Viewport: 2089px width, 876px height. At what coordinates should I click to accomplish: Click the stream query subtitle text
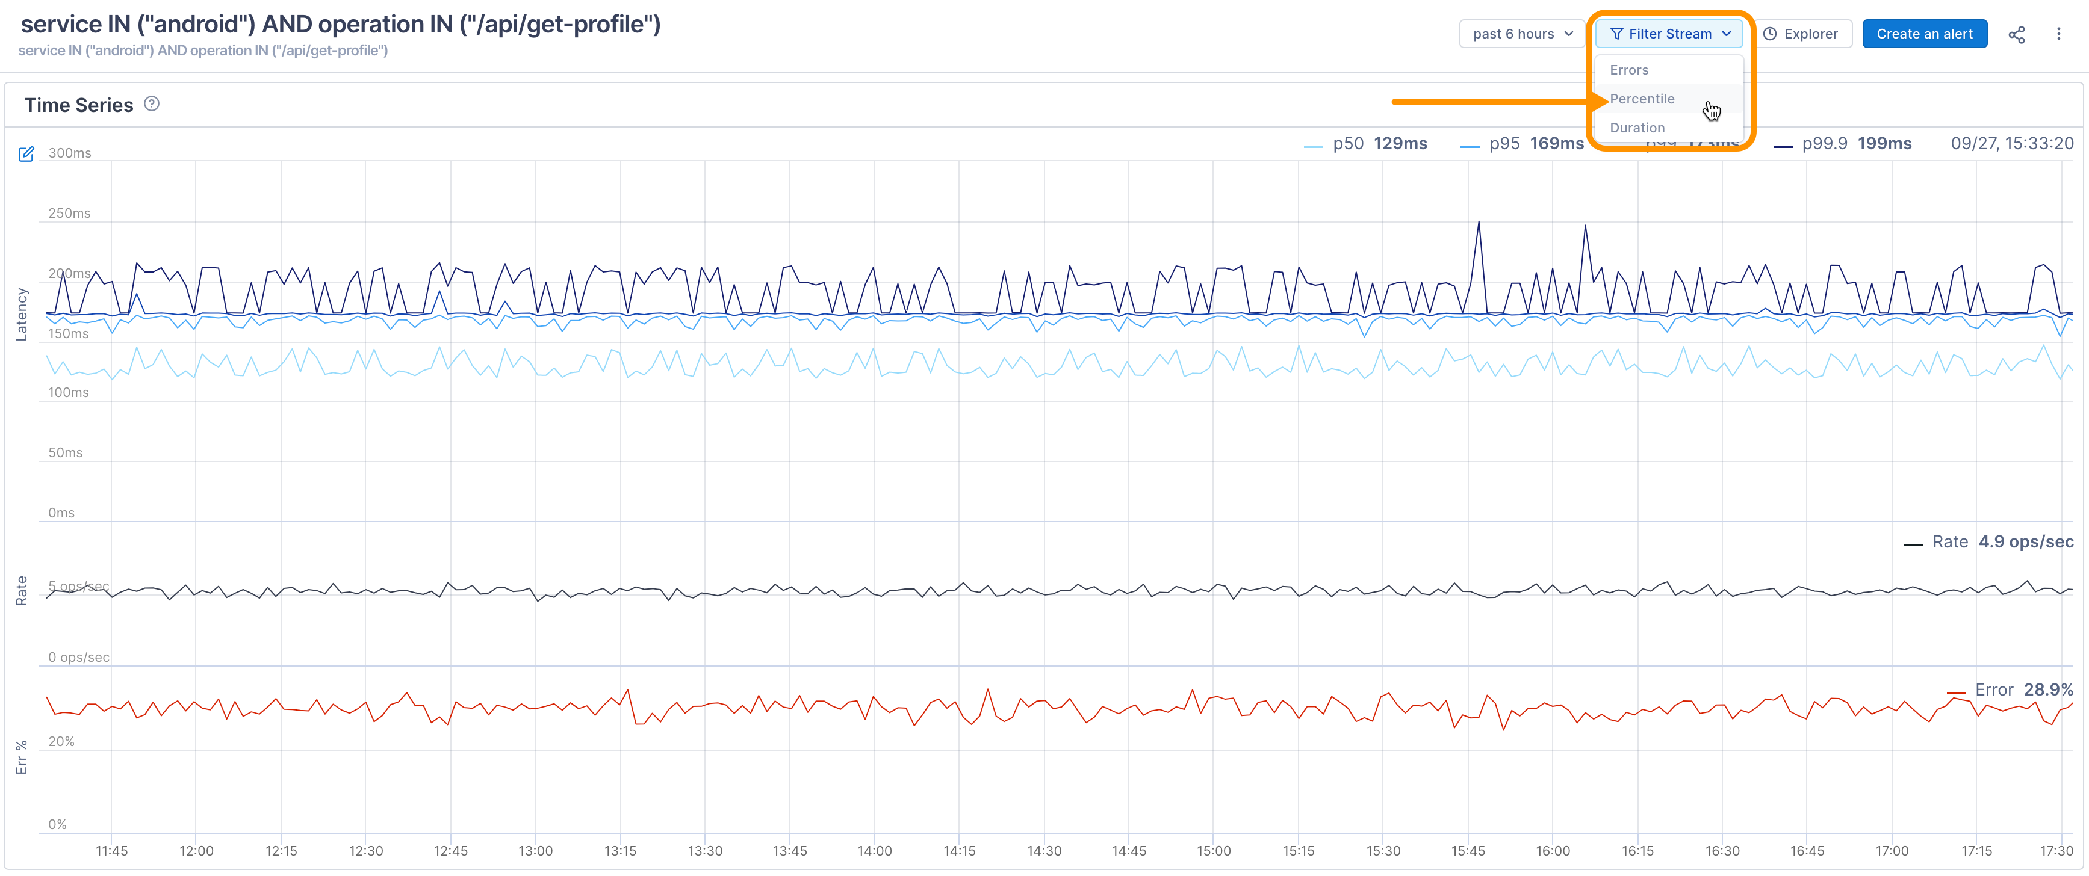pyautogui.click(x=203, y=51)
